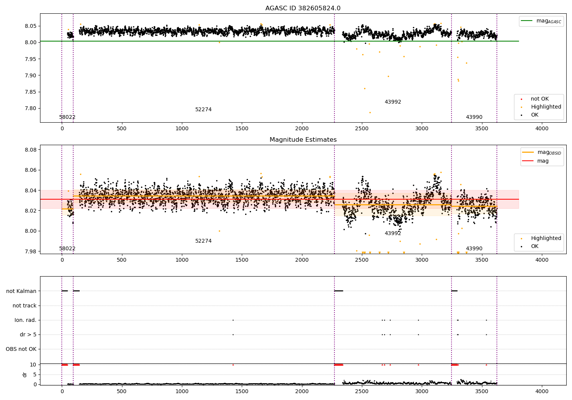This screenshot has height=400, width=572.
Task: Click obsid label "43990" in Magnitude Estimates plot
Action: (x=474, y=249)
